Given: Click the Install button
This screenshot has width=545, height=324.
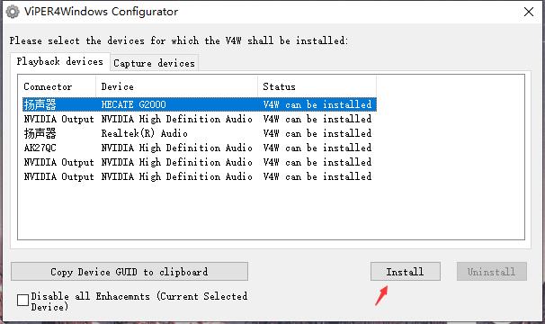Looking at the screenshot, I should [406, 272].
